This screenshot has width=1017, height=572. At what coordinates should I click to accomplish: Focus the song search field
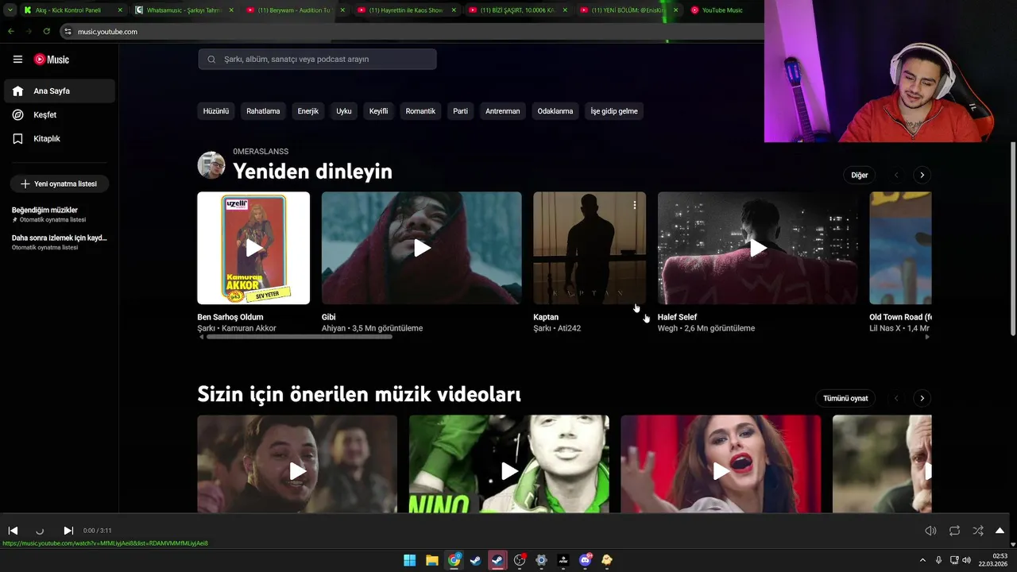point(317,60)
